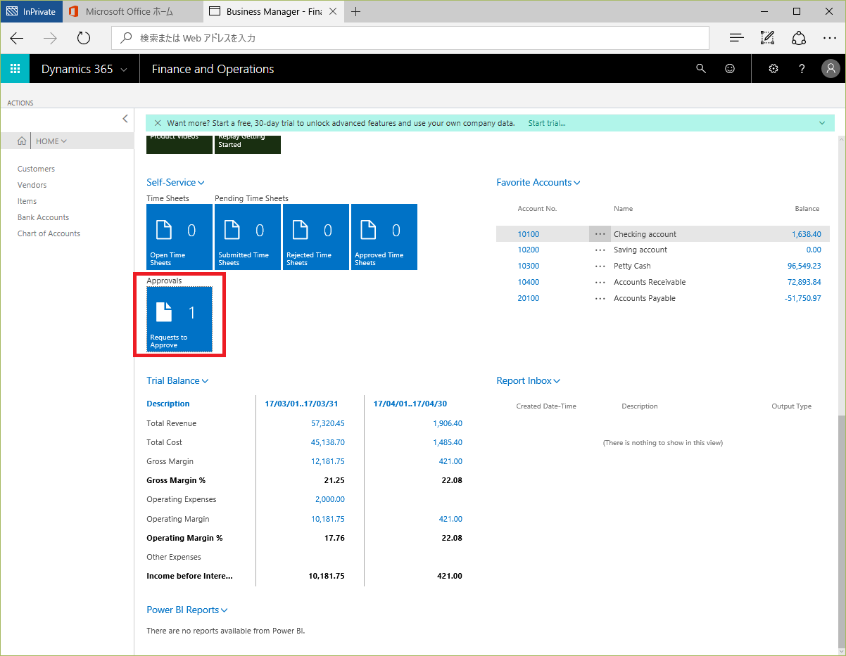This screenshot has width=846, height=656.
Task: Click the search magnifier in the header
Action: point(700,69)
